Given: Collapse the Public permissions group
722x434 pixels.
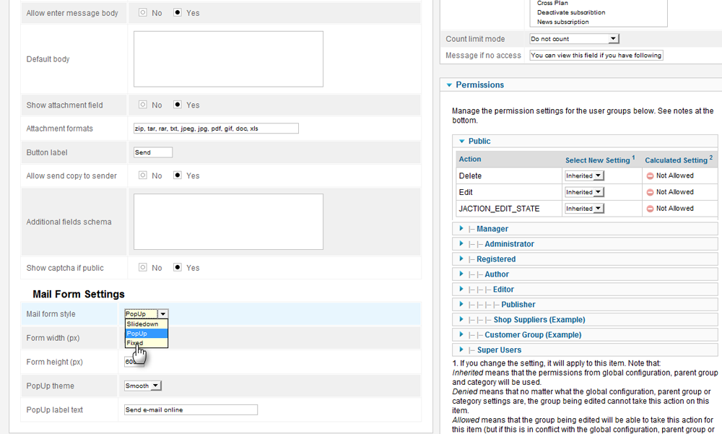Looking at the screenshot, I should pos(461,141).
